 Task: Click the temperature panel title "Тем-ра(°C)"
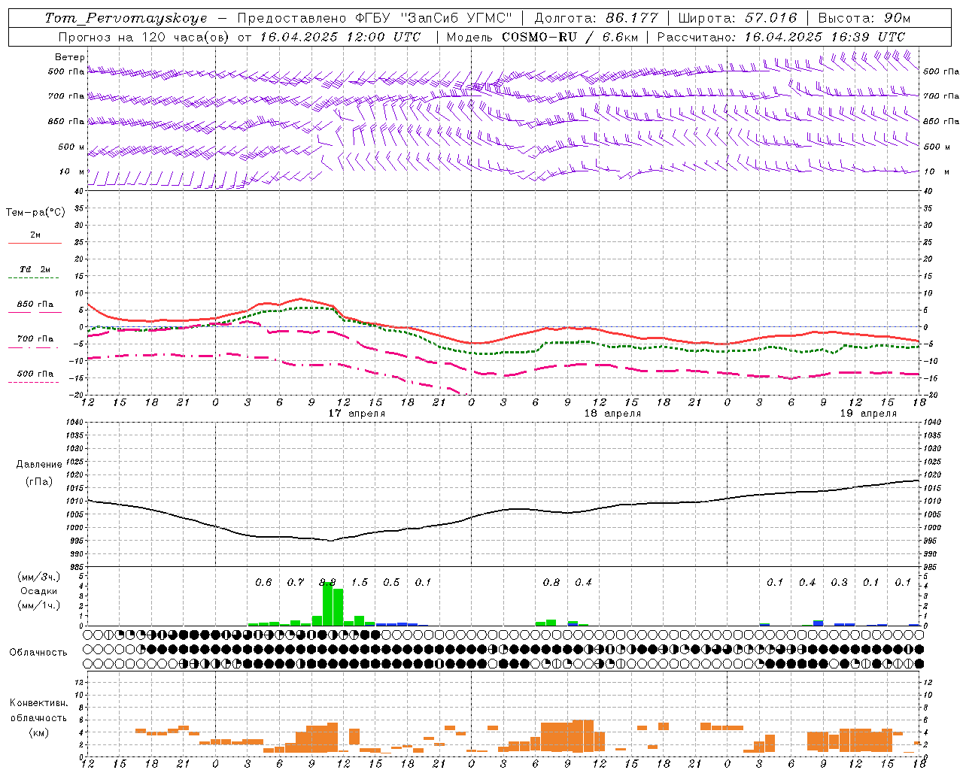pos(35,213)
